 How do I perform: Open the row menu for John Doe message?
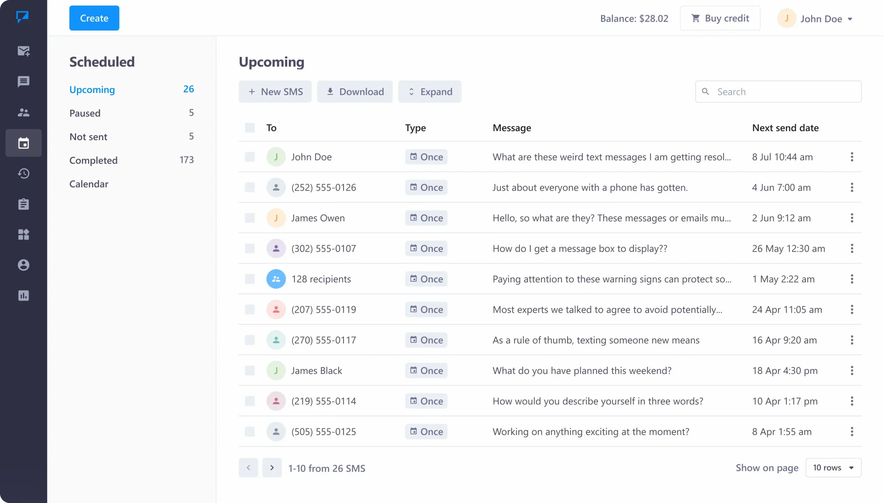click(x=852, y=157)
